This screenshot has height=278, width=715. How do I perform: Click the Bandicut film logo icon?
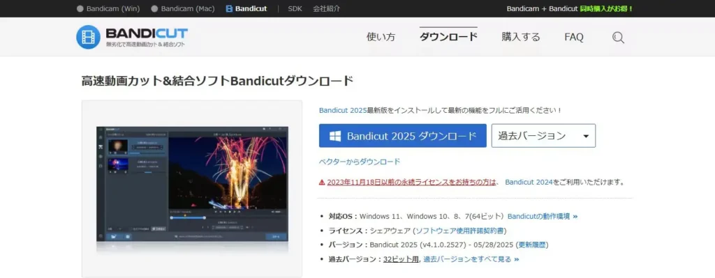[x=88, y=37]
